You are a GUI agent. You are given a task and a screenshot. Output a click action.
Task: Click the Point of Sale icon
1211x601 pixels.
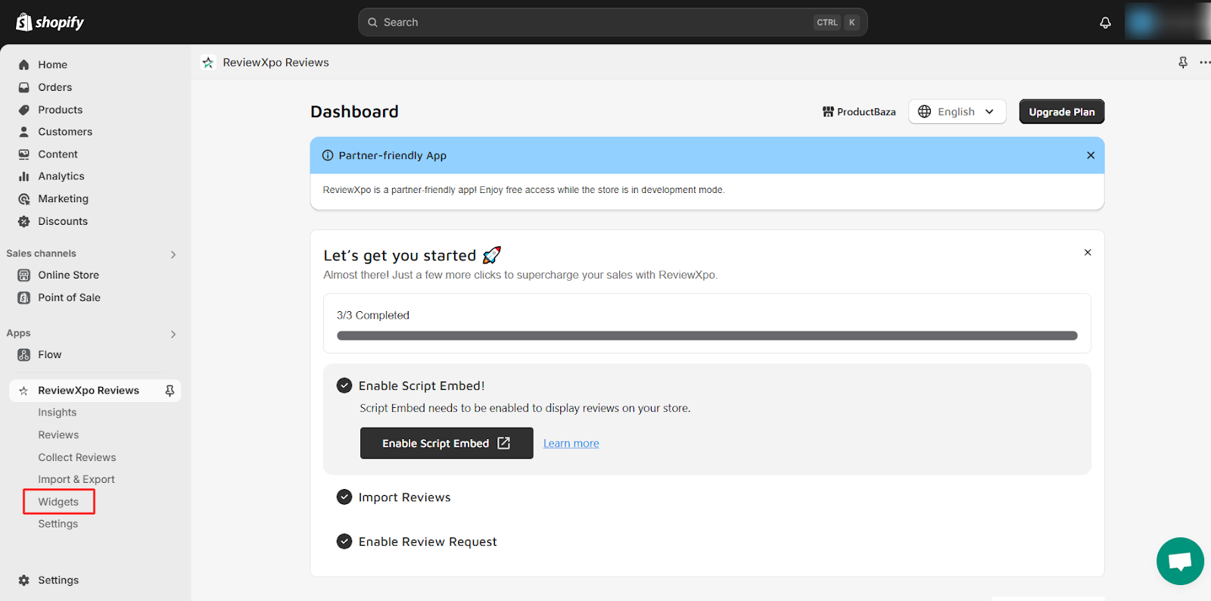coord(24,297)
